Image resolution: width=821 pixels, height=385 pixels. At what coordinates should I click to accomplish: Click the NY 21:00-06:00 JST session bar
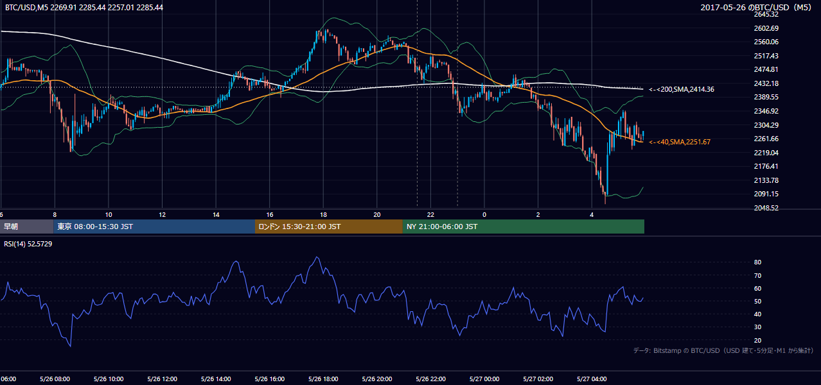524,227
